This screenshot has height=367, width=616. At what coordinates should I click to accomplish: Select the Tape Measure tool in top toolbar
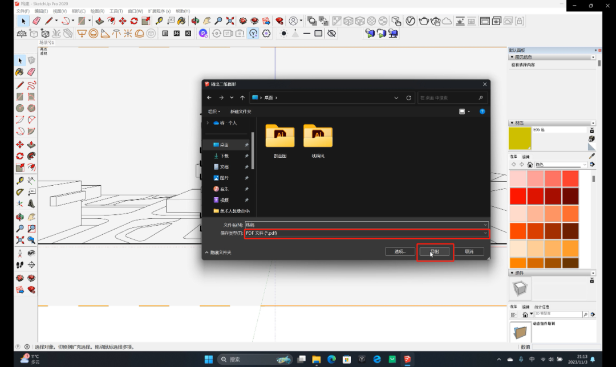[159, 21]
